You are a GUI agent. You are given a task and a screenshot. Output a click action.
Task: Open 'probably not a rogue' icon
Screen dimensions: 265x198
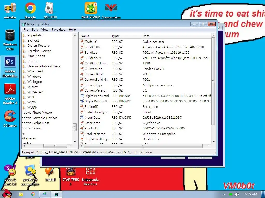click(30, 175)
